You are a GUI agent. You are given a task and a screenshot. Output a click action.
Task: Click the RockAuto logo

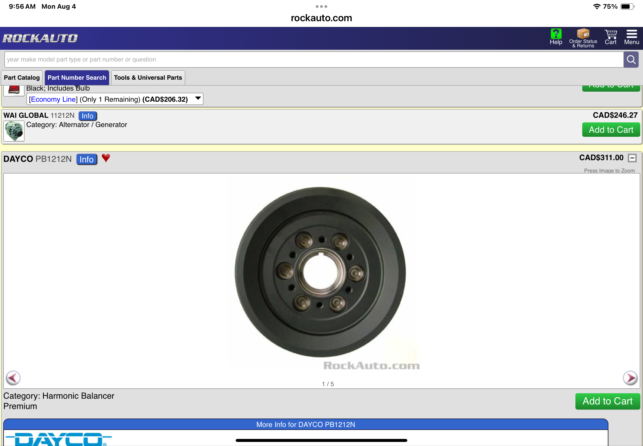40,38
